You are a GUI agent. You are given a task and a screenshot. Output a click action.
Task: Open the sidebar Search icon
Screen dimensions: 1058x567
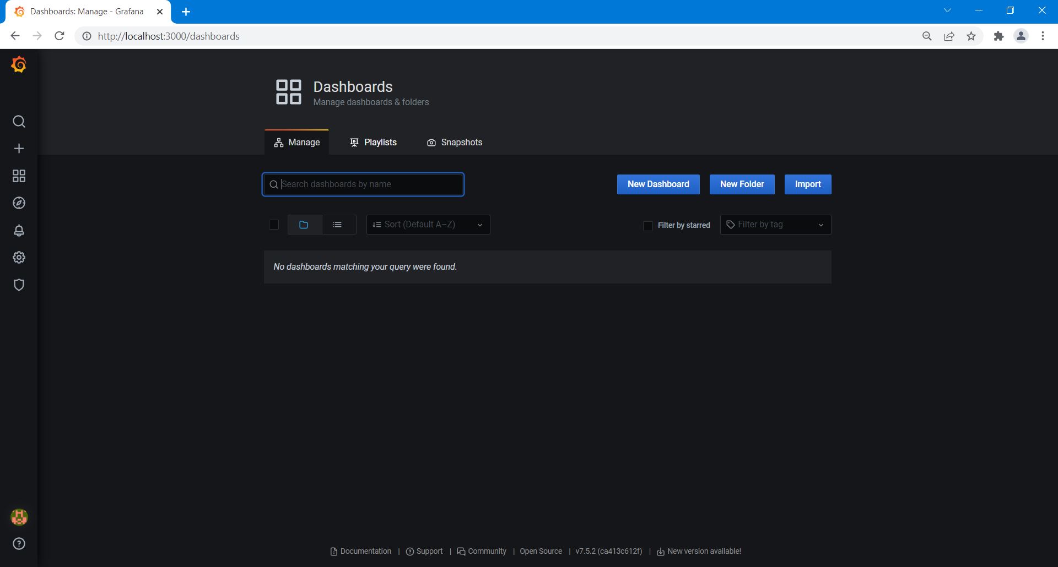coord(19,122)
